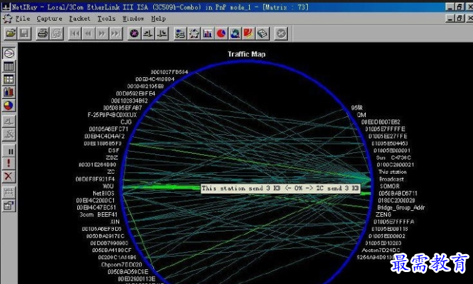Open the Window menu

click(133, 19)
